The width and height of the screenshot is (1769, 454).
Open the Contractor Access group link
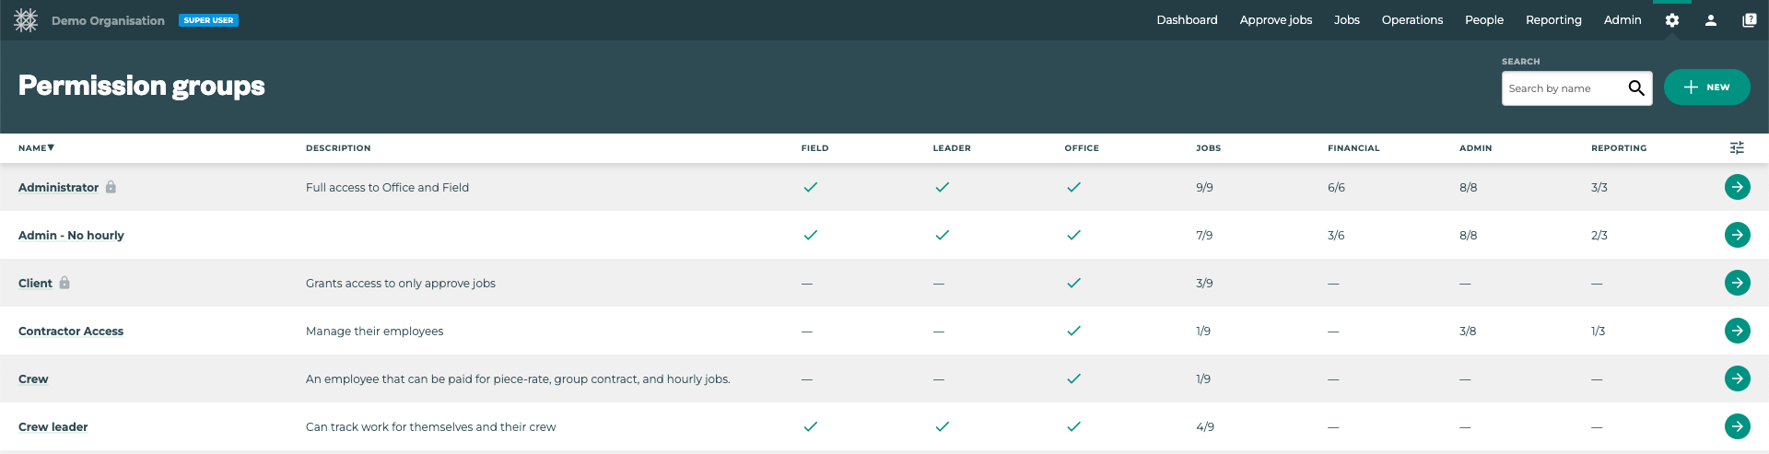[x=71, y=332]
